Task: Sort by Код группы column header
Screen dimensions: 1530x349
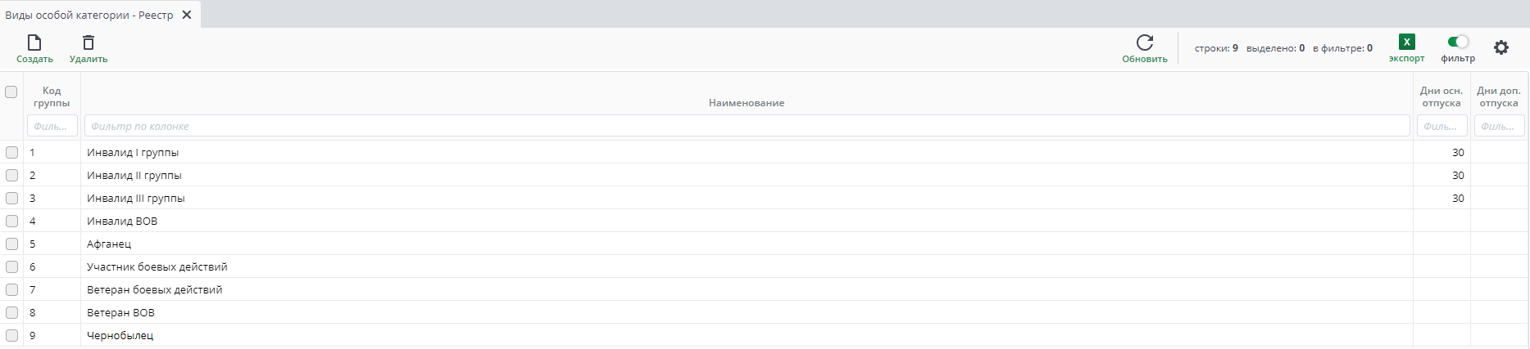Action: point(52,96)
